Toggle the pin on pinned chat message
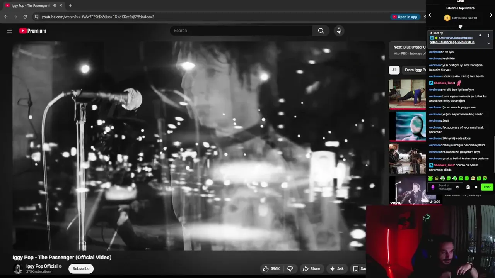This screenshot has width=495, height=278. tap(480, 36)
